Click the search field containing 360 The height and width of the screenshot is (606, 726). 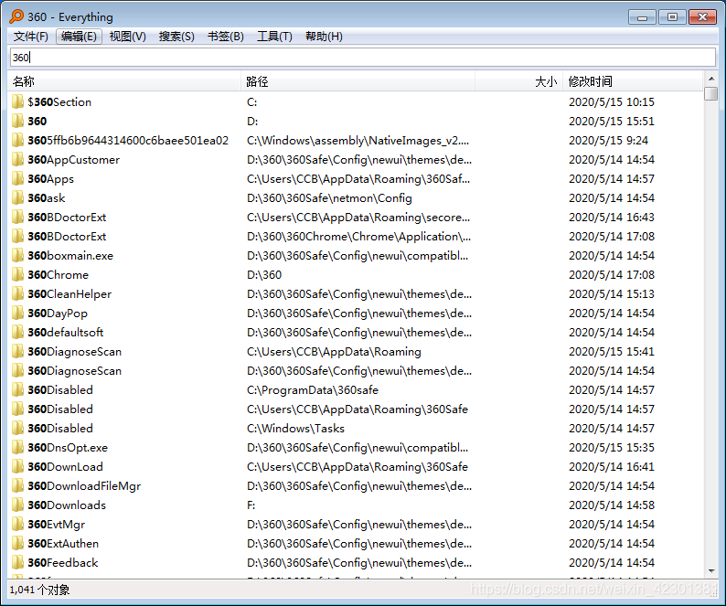[x=362, y=58]
